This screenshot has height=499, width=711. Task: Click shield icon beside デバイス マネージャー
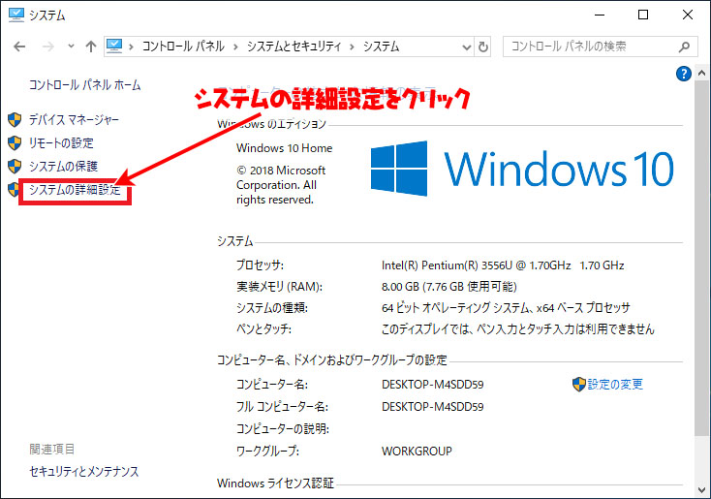[15, 120]
